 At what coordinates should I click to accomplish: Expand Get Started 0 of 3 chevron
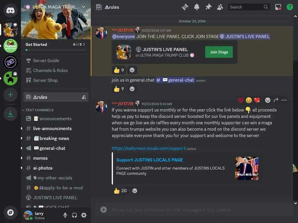click(84, 44)
